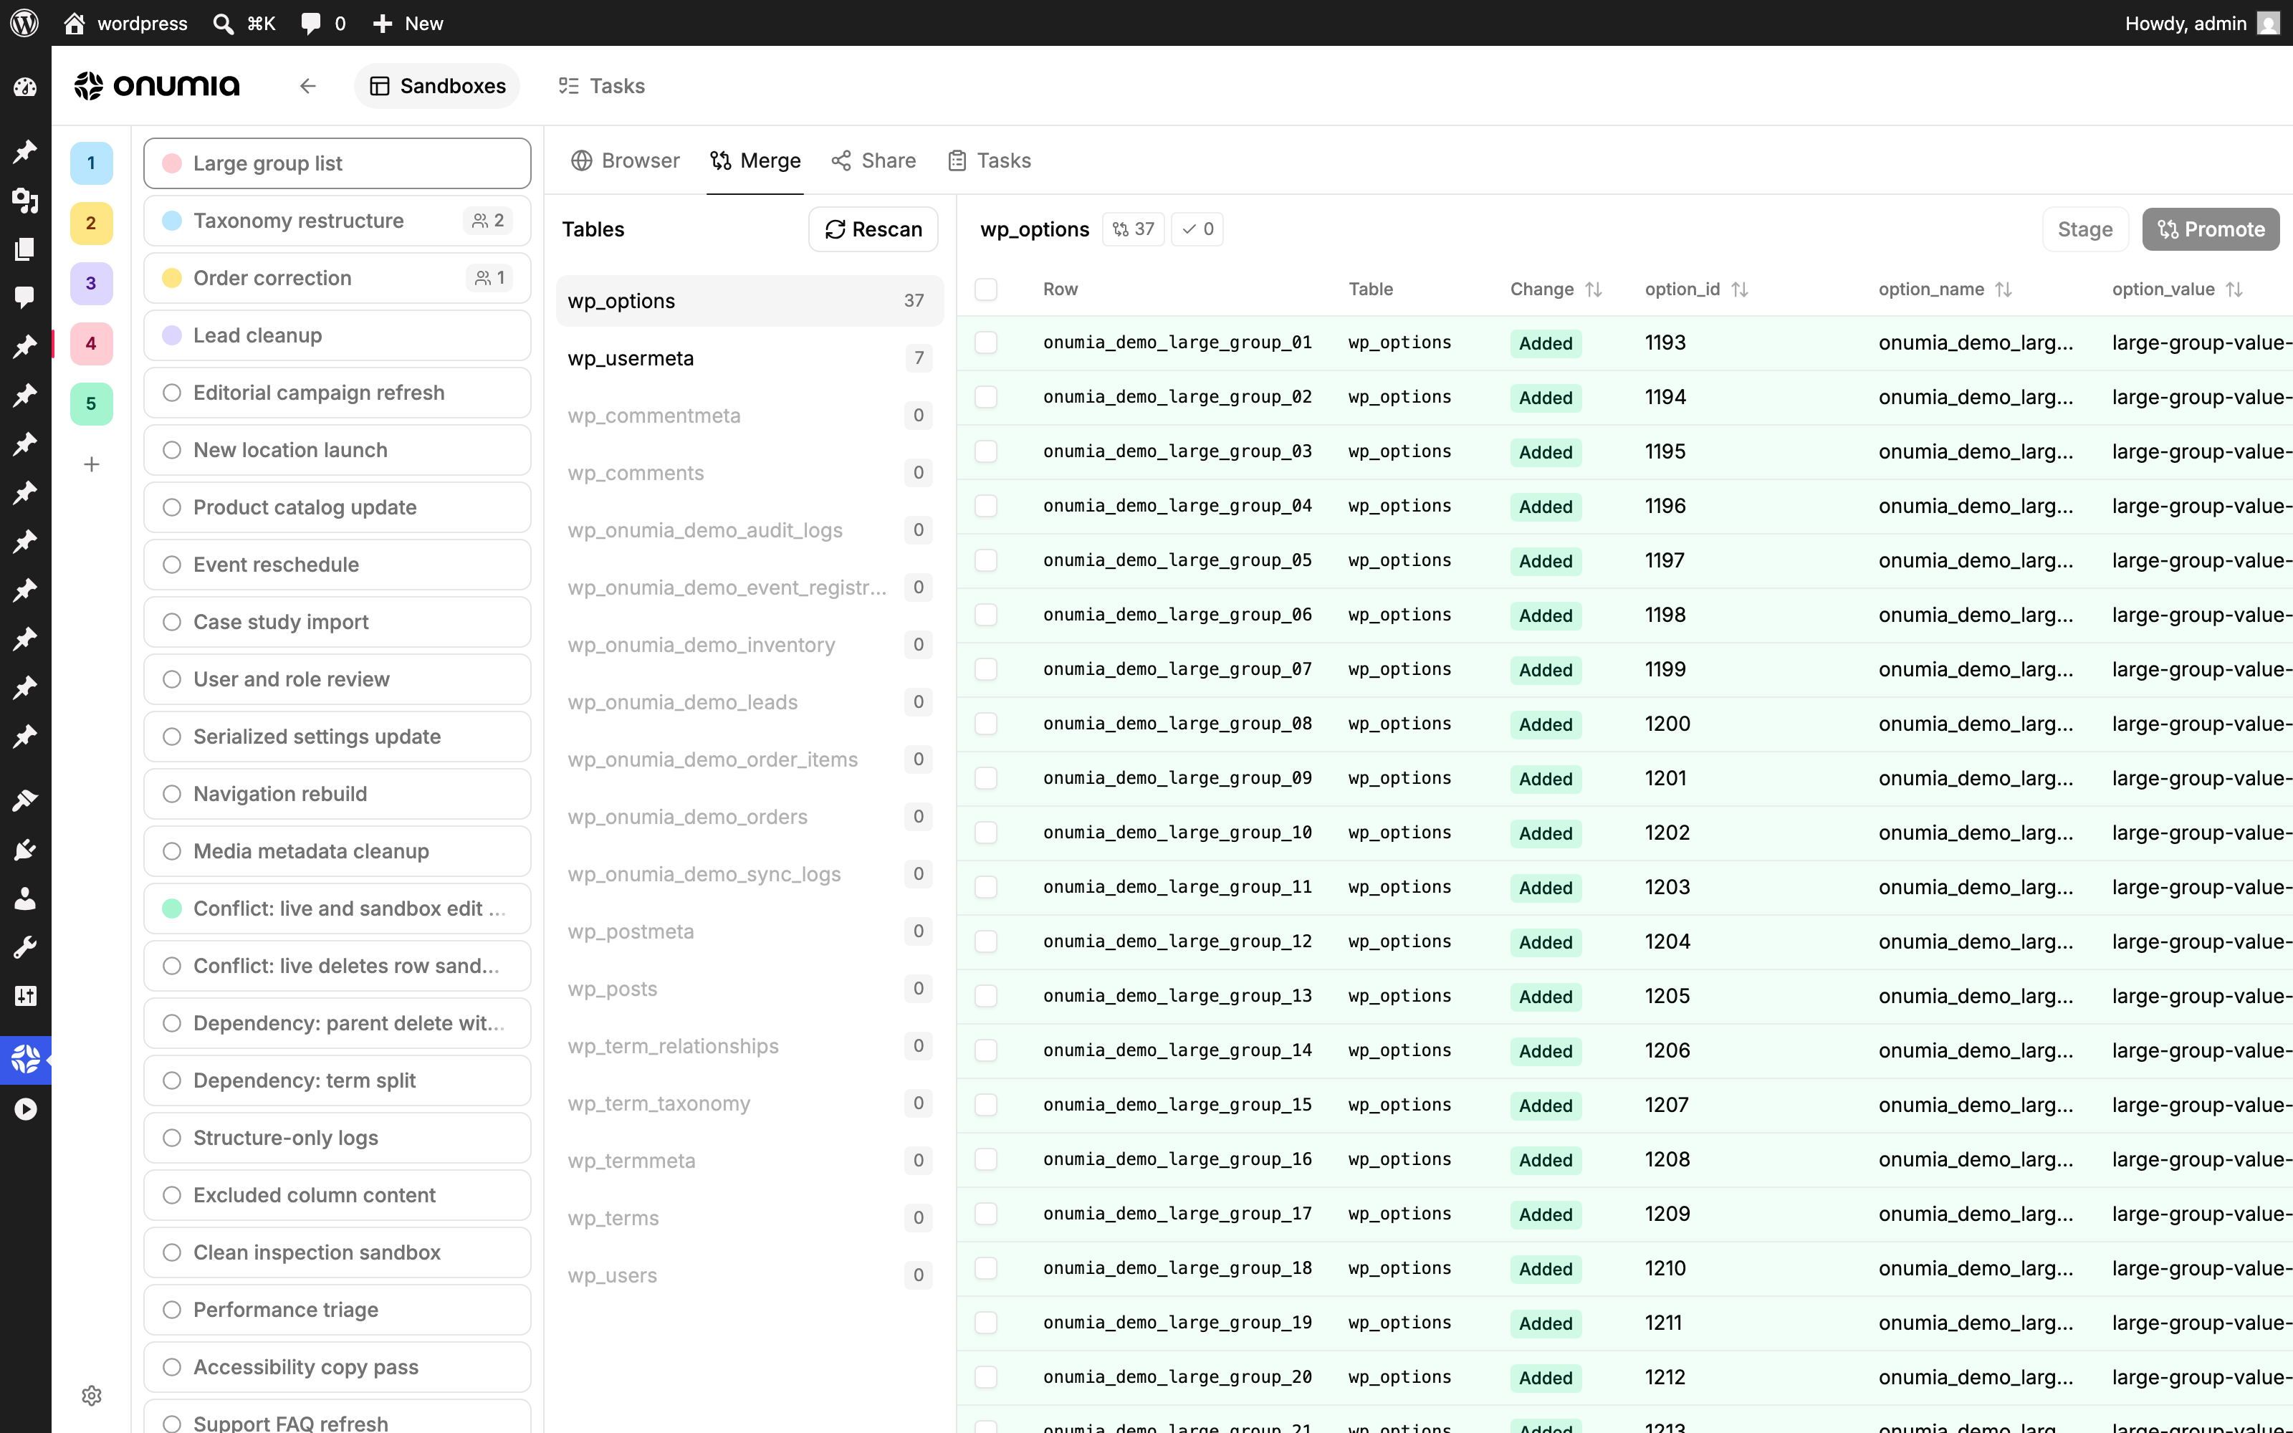Click the back arrow next to Onumia logo
The height and width of the screenshot is (1433, 2293).
click(x=307, y=86)
